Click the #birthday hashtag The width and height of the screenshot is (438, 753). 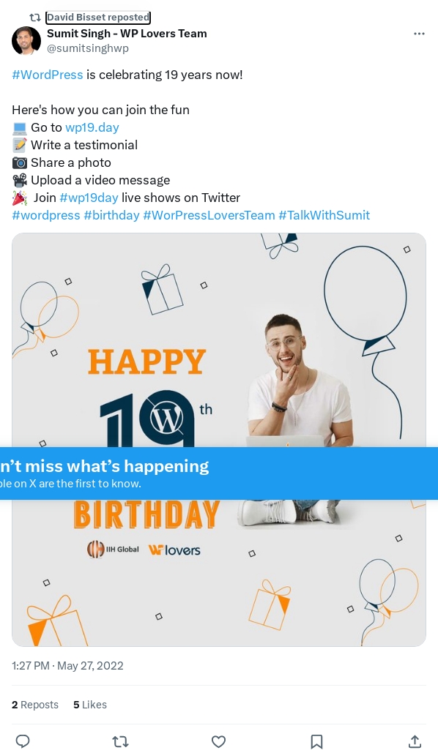coord(111,215)
